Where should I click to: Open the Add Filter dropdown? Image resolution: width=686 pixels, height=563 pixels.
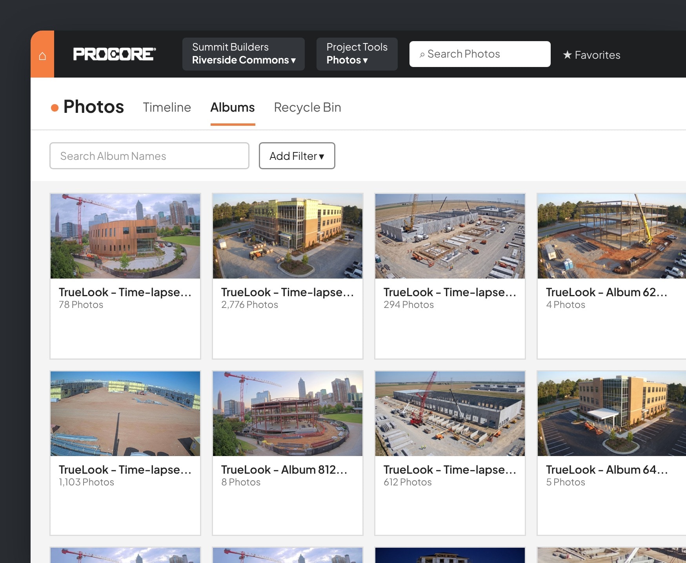click(x=297, y=156)
